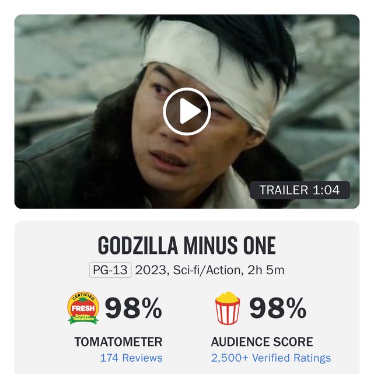Viewport: 374px width, 374px height.
Task: Click the Certified Fresh tomato badge icon
Action: coord(83,308)
